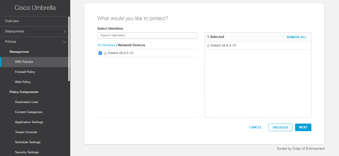Go back to All Identities
339x156 pixels.
(106, 45)
